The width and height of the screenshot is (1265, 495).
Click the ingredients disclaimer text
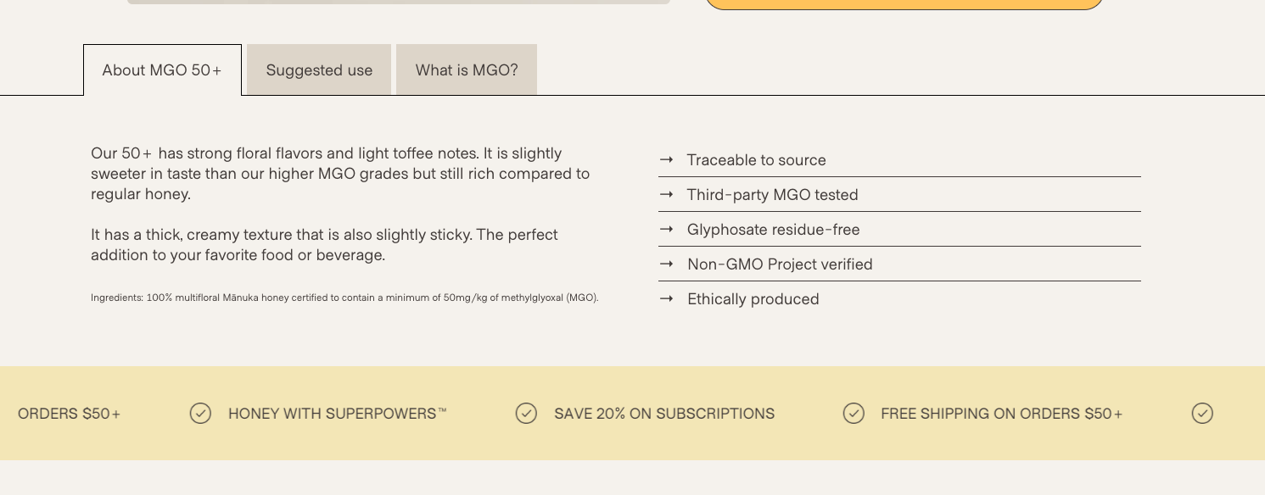point(344,298)
